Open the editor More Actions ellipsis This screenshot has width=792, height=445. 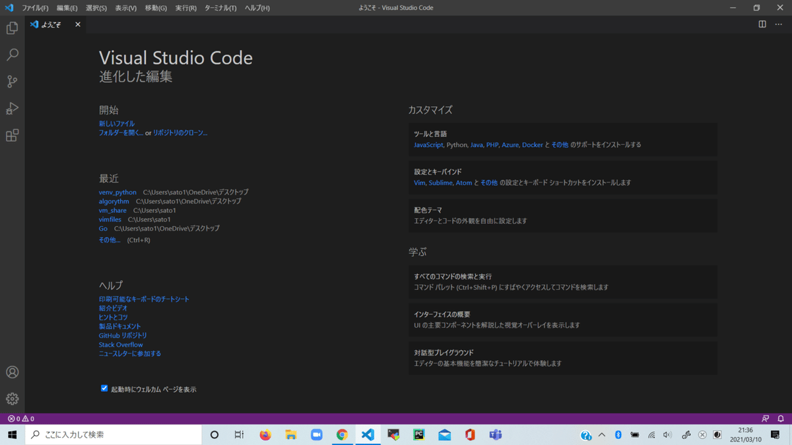point(779,24)
